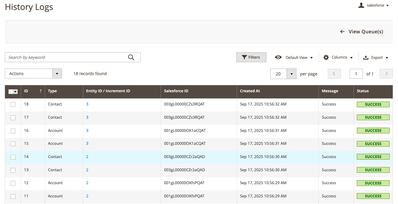The width and height of the screenshot is (398, 204).
Task: Click Salesforce ID 001gL00000OKfsPQAT in row 12
Action: tap(184, 183)
